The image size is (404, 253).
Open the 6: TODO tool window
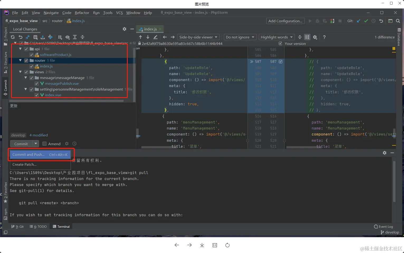click(x=38, y=227)
